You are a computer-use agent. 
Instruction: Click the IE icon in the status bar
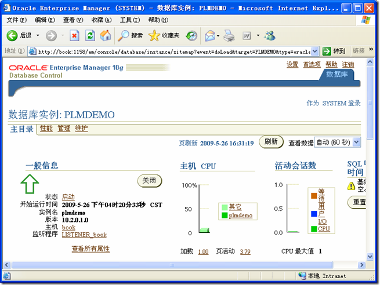click(x=6, y=276)
